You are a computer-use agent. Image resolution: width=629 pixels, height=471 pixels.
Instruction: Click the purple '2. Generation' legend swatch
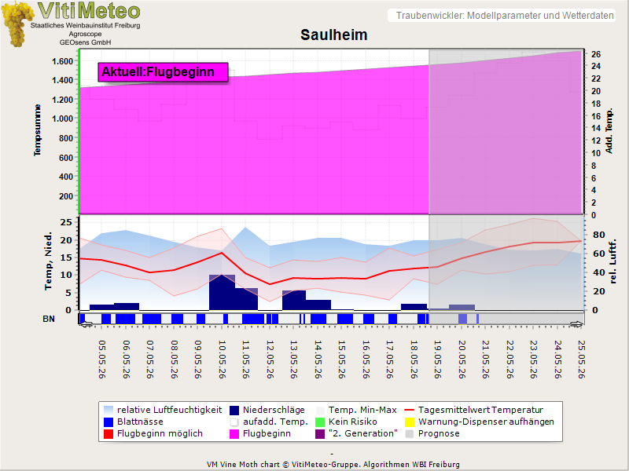coord(320,434)
